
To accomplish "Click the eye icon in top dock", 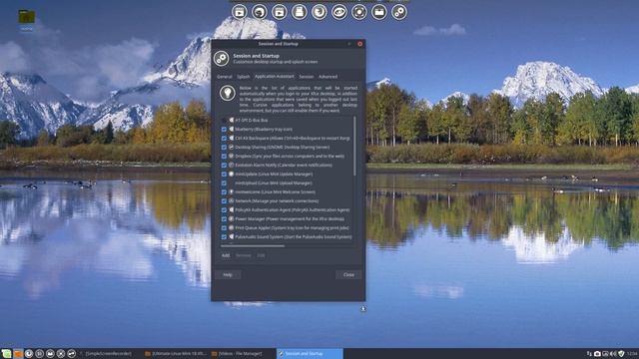I will point(339,12).
